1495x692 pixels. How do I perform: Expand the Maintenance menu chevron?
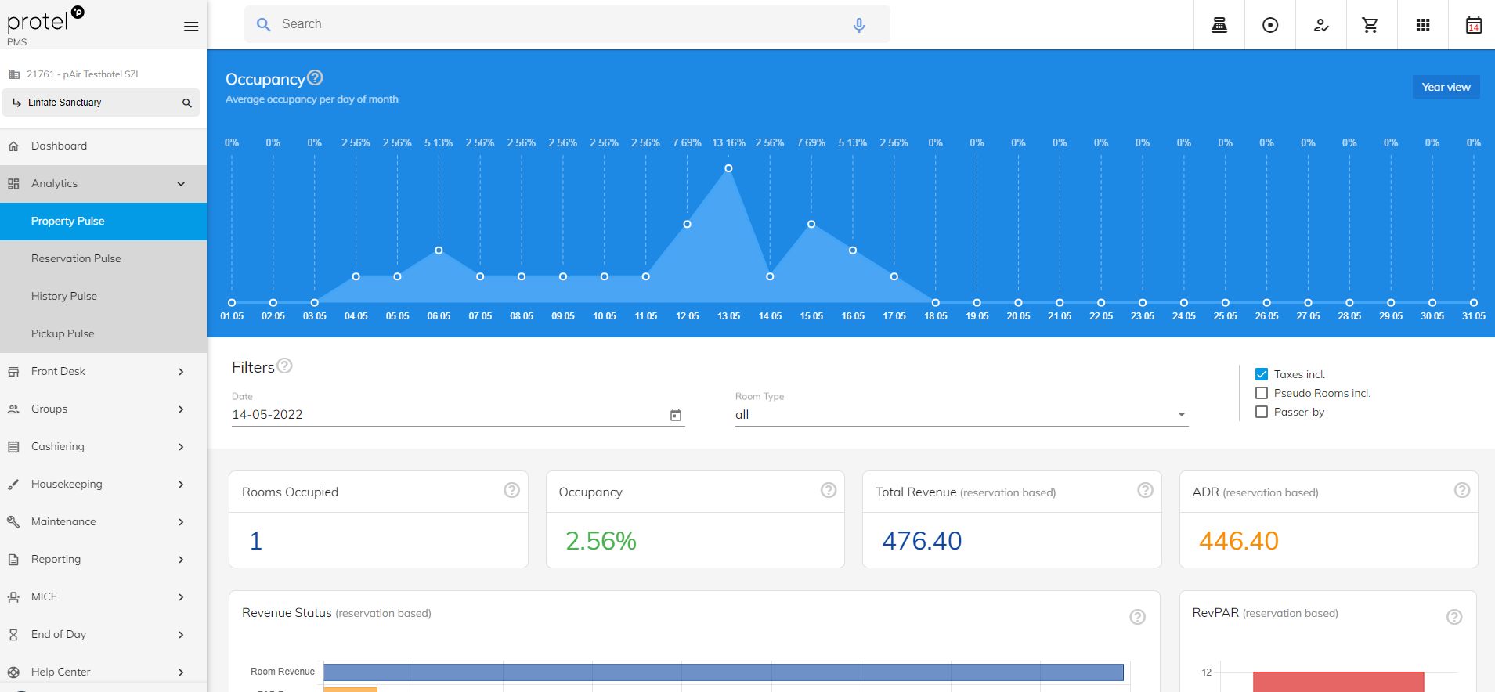pos(181,522)
